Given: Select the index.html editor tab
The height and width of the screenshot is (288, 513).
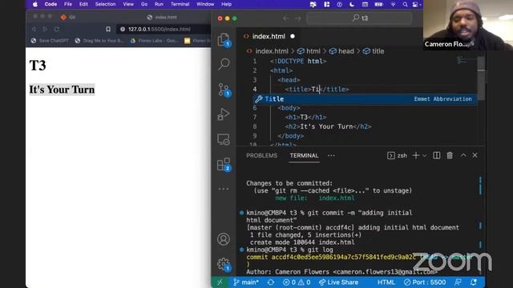Looking at the screenshot, I should click(x=269, y=36).
